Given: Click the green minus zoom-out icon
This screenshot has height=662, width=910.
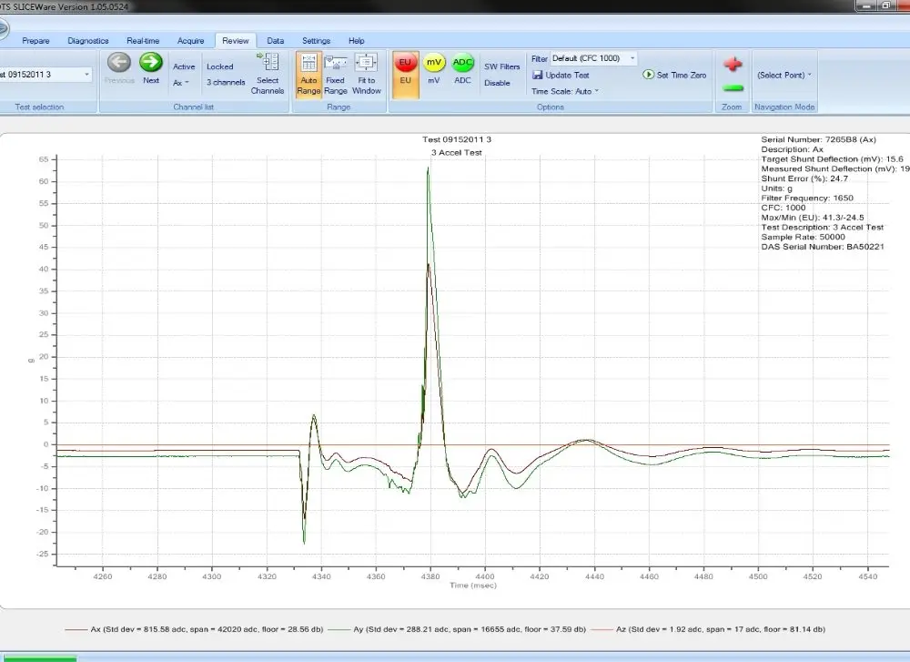Looking at the screenshot, I should point(733,88).
